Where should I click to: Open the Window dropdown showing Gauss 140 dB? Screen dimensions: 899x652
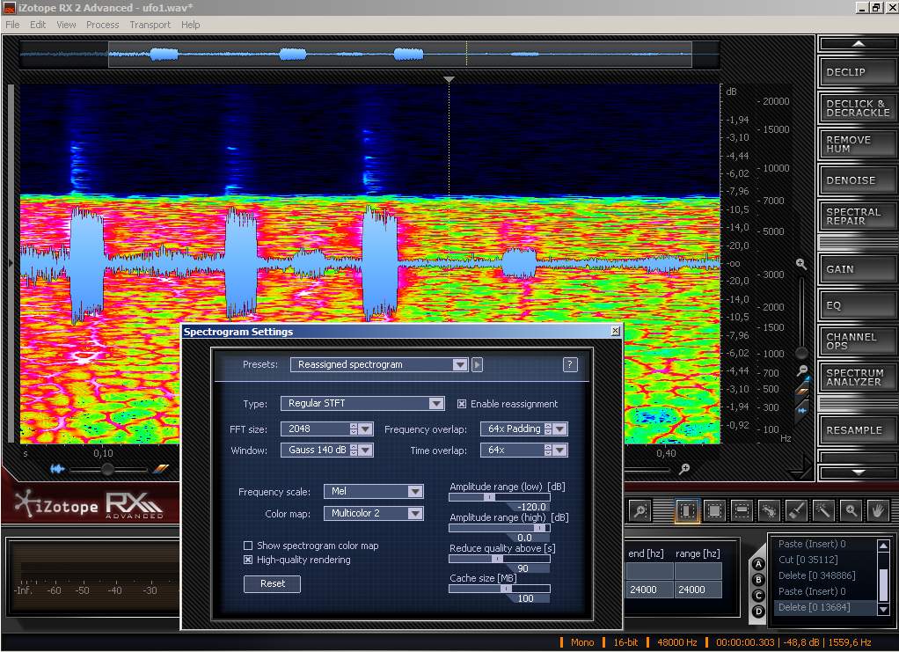[x=366, y=451]
